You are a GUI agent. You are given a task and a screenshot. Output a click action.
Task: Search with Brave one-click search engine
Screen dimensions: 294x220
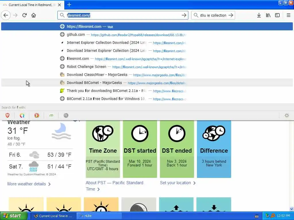click(7, 115)
